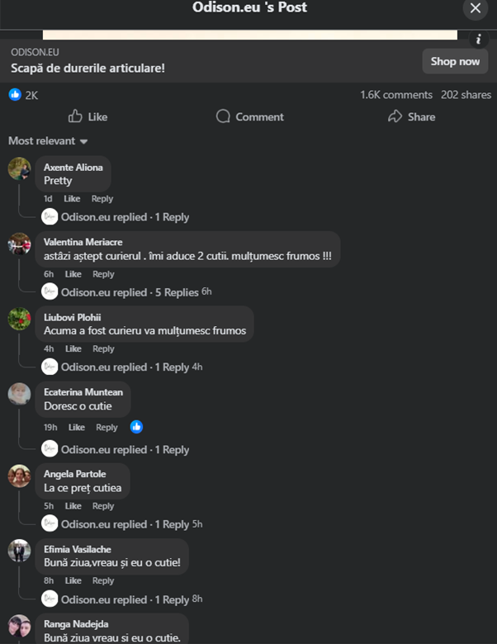Click the Share arrow icon

(x=395, y=116)
